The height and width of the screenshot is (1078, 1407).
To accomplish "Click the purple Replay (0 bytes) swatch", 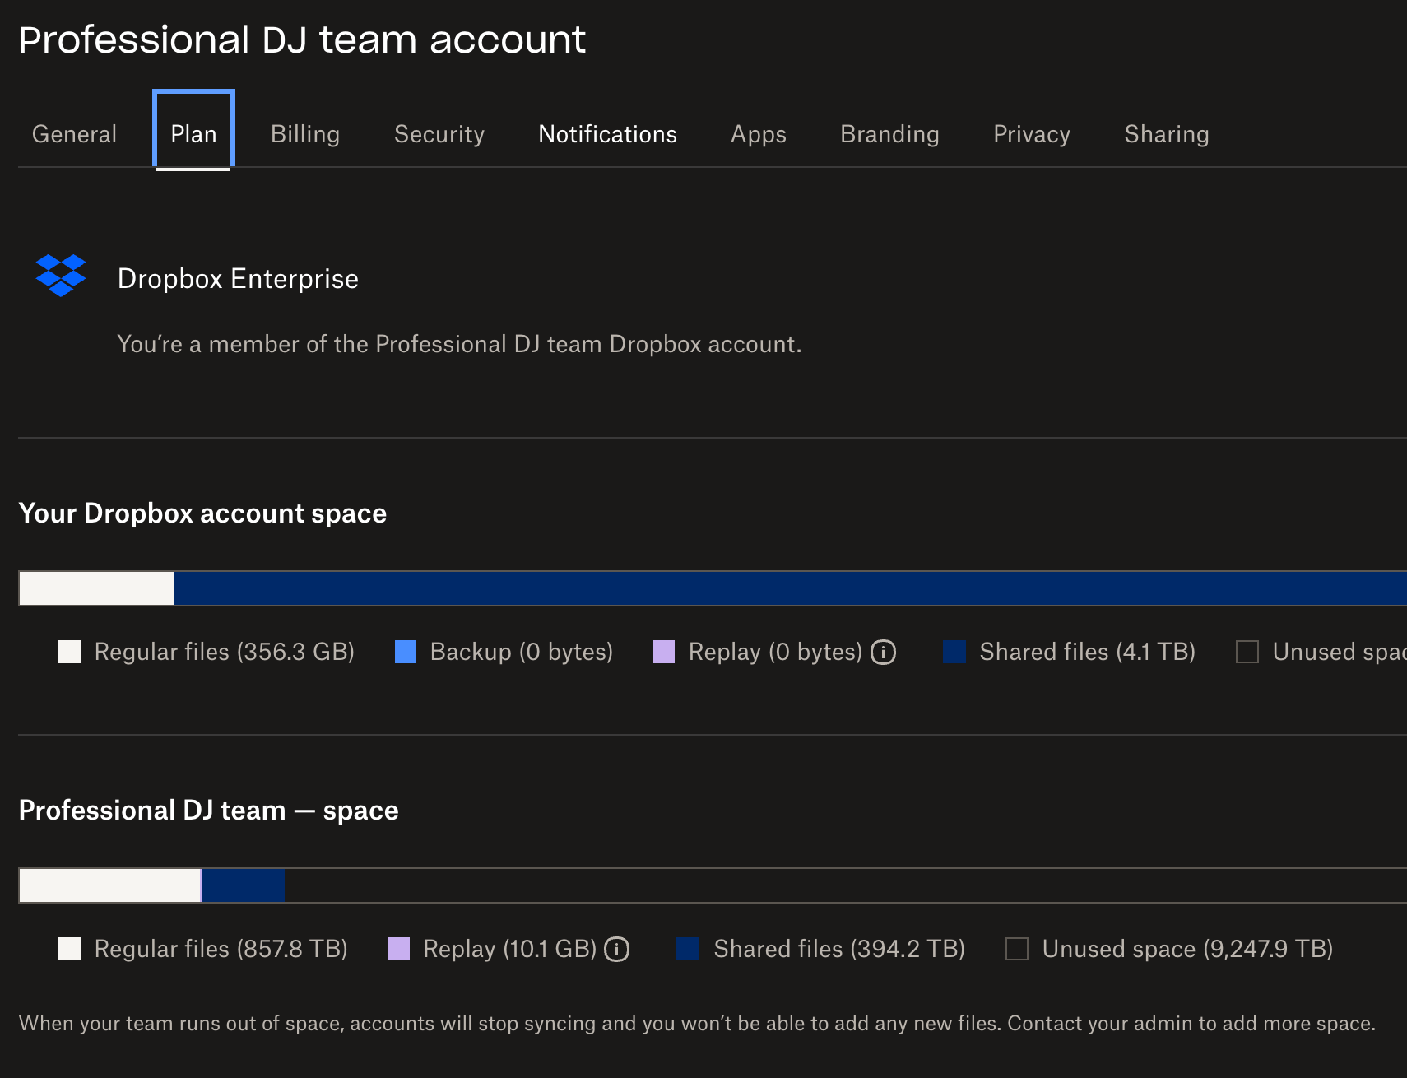I will click(x=664, y=652).
